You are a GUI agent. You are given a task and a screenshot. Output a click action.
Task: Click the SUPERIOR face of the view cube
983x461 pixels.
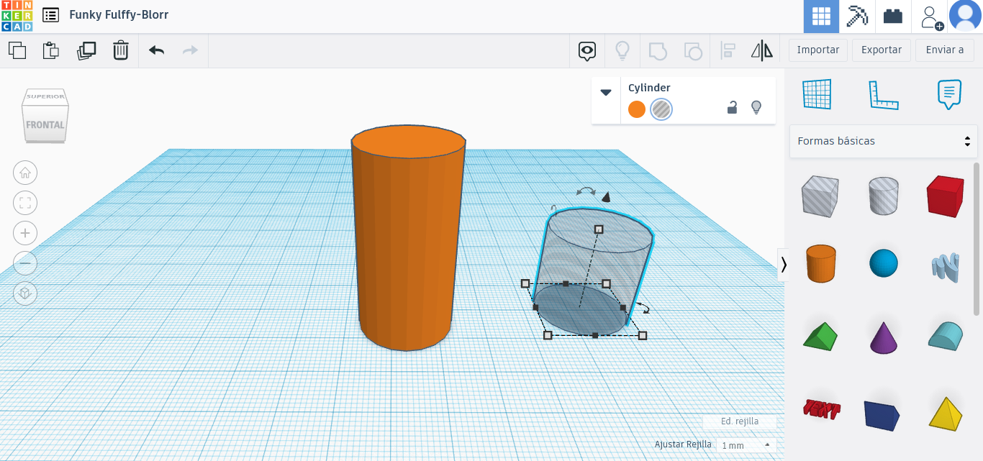46,96
